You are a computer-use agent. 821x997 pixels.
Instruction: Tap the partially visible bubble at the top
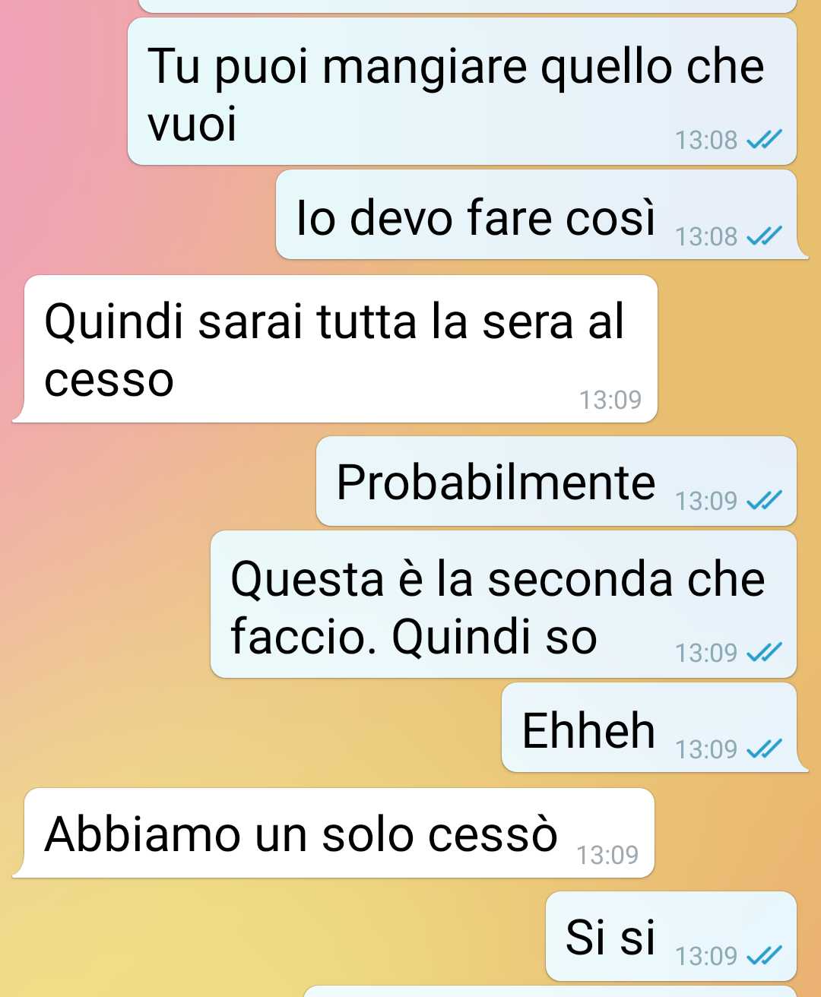[x=468, y=6]
